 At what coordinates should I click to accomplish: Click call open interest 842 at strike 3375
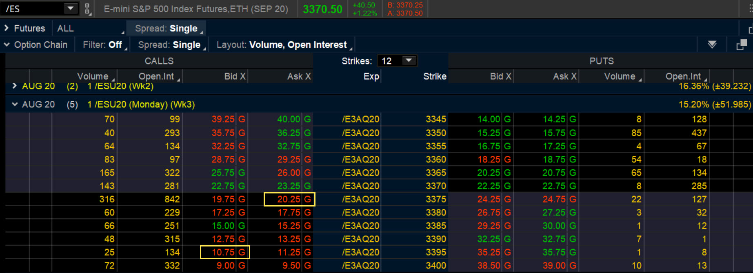coord(172,199)
